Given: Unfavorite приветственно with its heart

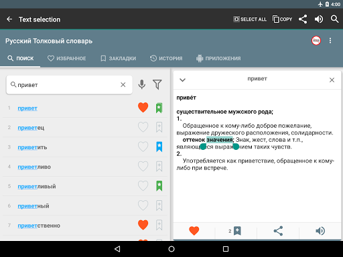Looking at the screenshot, I should (x=143, y=225).
